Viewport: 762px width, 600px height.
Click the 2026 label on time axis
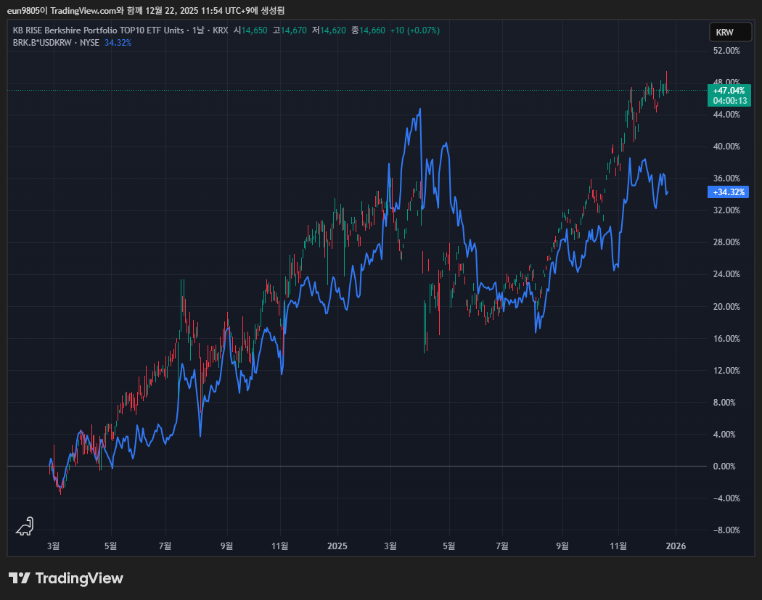pyautogui.click(x=676, y=546)
